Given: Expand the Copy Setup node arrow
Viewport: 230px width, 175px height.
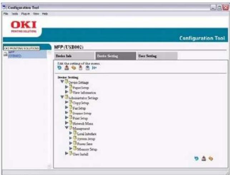Looking at the screenshot, I should click(67, 102).
